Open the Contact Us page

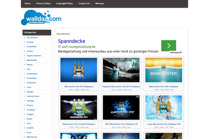pyautogui.click(x=84, y=3)
